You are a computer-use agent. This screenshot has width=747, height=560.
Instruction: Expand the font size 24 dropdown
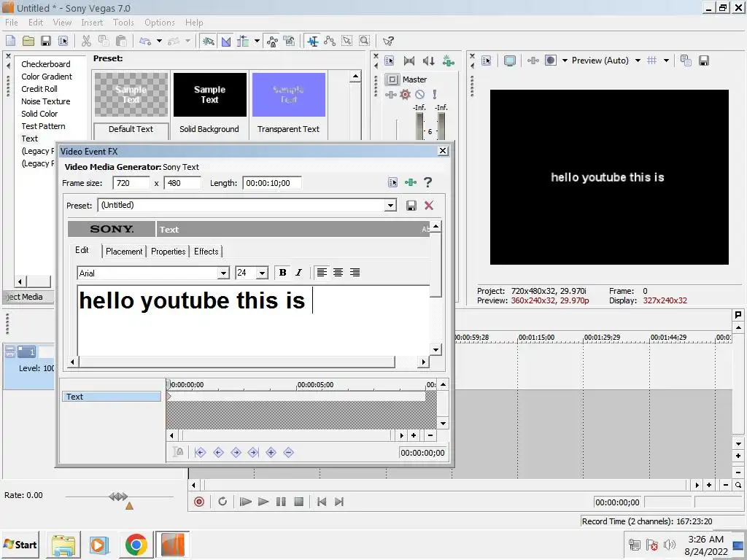pyautogui.click(x=262, y=273)
